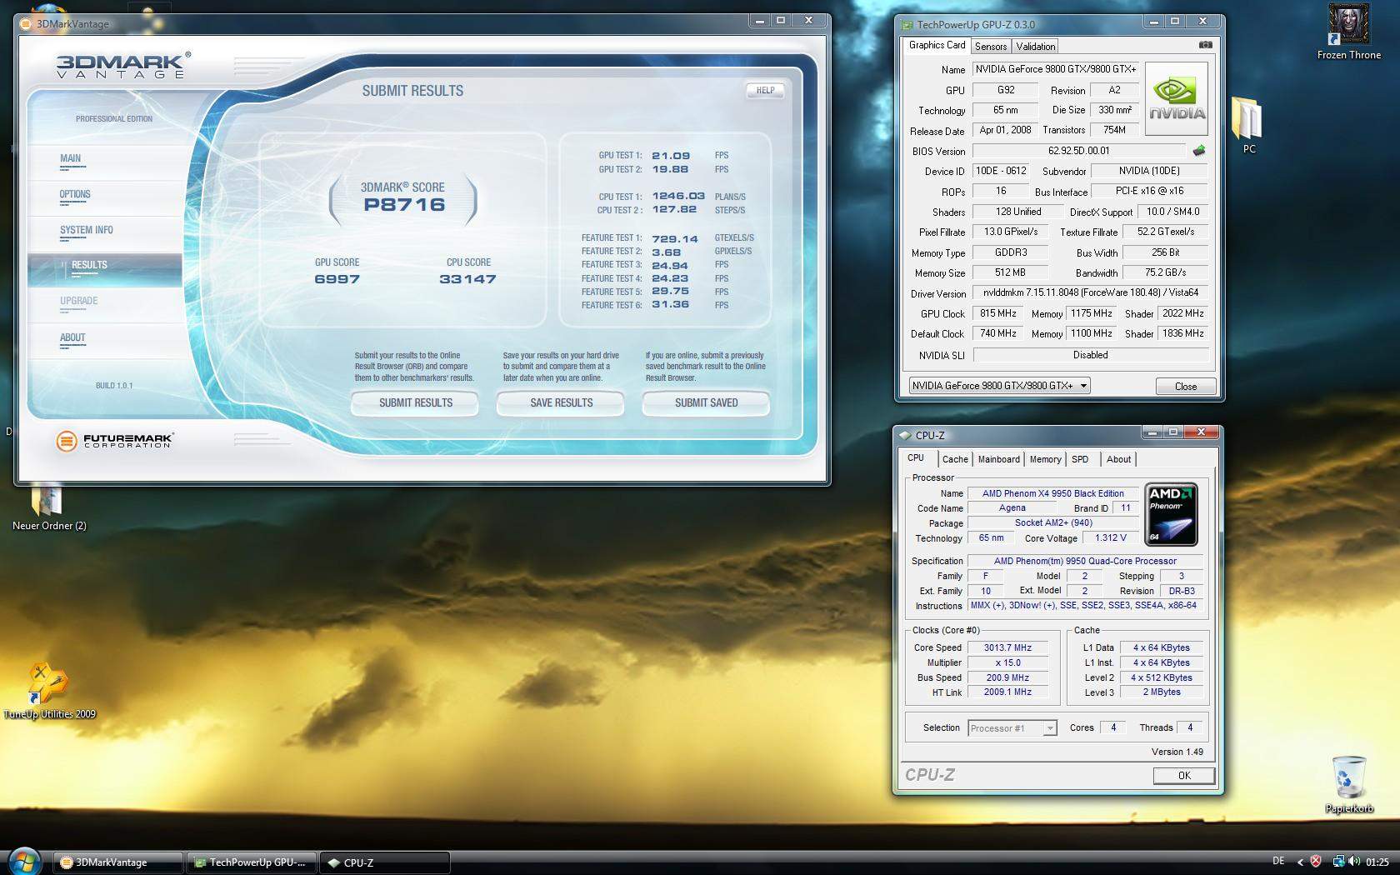This screenshot has width=1400, height=875.
Task: Click the Core Voltage 1.312 V value
Action: 1111,538
